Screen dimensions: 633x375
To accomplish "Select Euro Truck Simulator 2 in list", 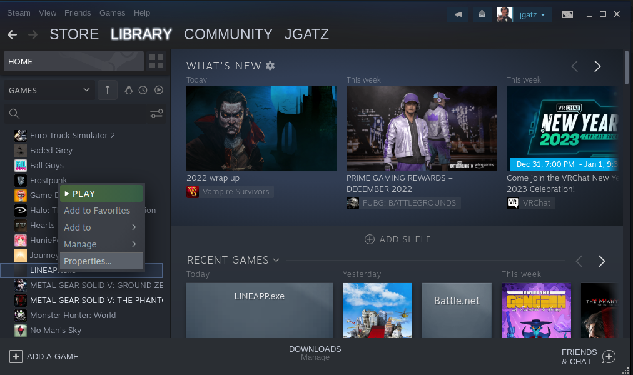I will point(73,136).
